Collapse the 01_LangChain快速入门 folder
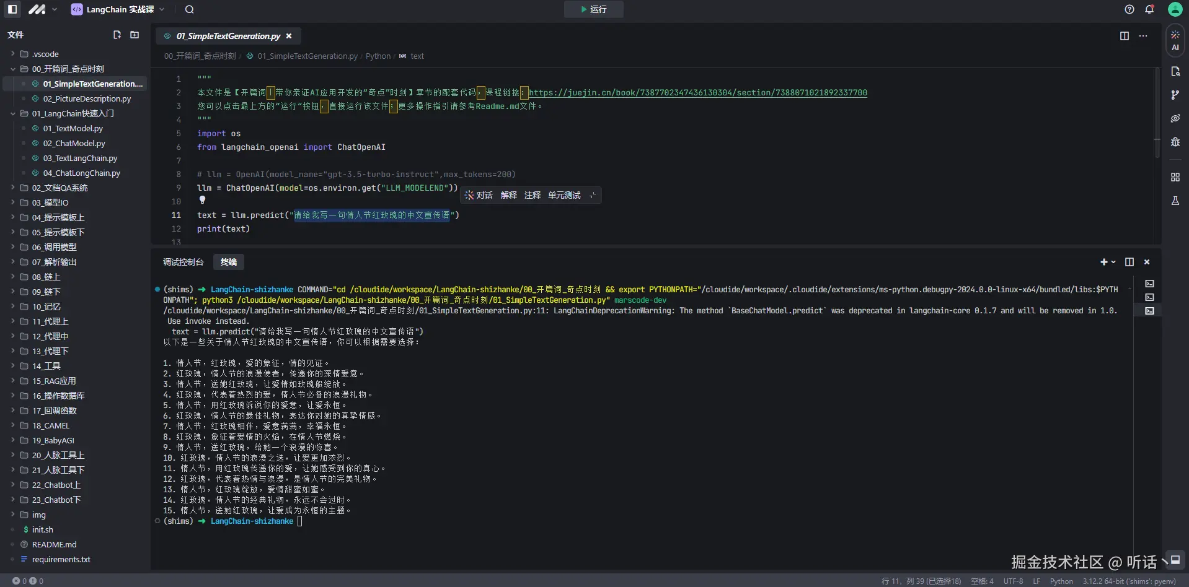Image resolution: width=1189 pixels, height=587 pixels. click(13, 113)
